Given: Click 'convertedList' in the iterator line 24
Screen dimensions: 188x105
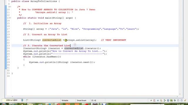Looking at the screenshot, I should coord(74,48).
